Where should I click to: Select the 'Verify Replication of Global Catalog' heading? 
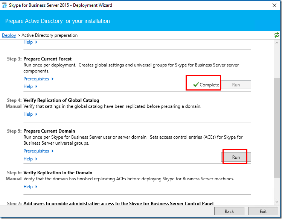(61, 100)
